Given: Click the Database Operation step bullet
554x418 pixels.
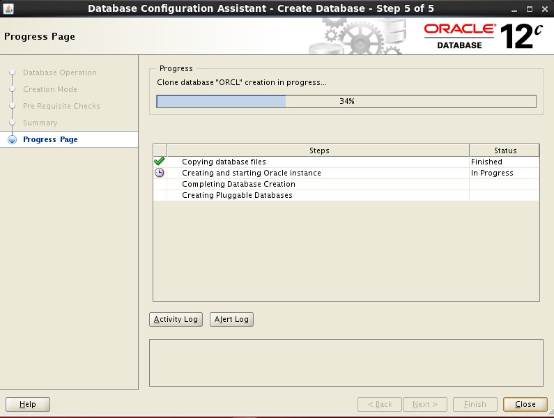Looking at the screenshot, I should 13,72.
